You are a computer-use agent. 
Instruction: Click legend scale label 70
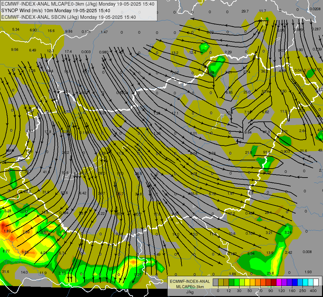click(x=260, y=291)
